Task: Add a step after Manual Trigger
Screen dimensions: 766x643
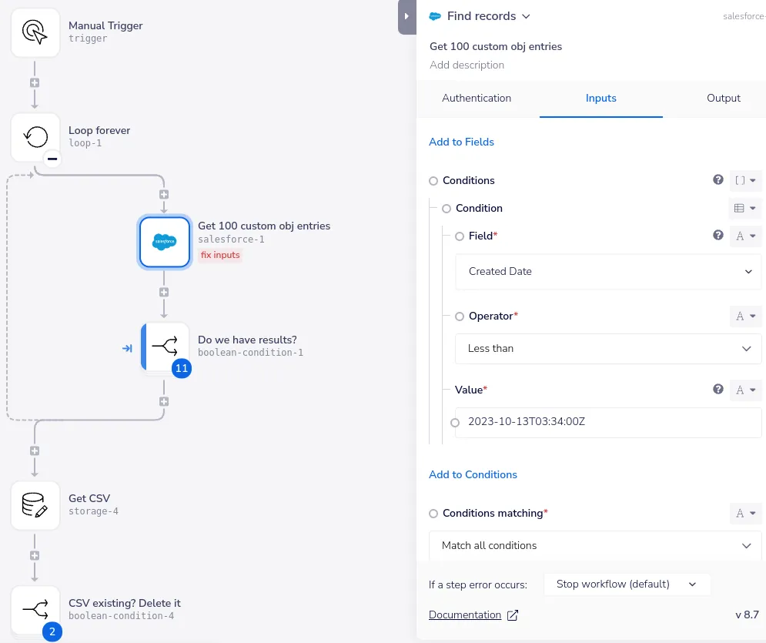Action: [x=35, y=82]
